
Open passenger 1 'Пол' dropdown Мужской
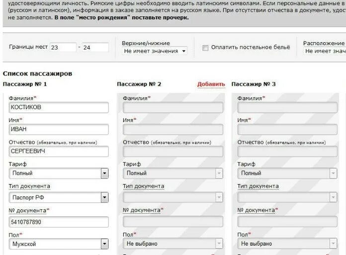(x=59, y=244)
